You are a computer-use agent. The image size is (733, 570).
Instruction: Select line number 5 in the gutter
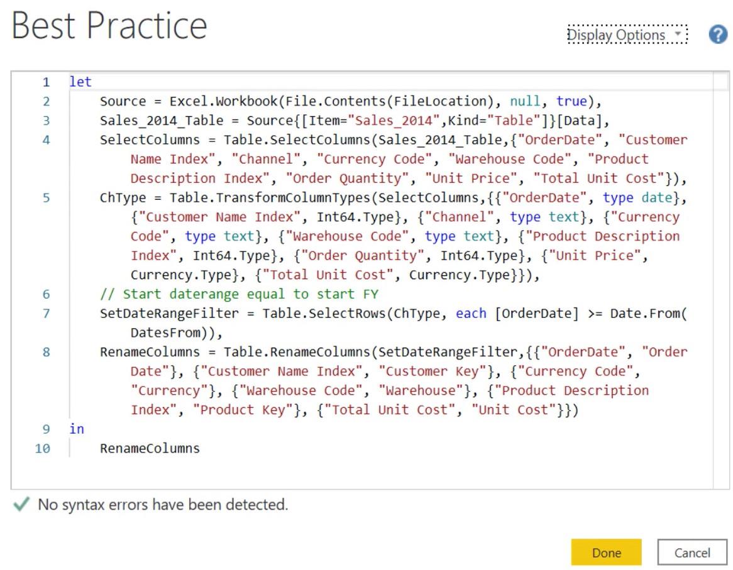(46, 197)
